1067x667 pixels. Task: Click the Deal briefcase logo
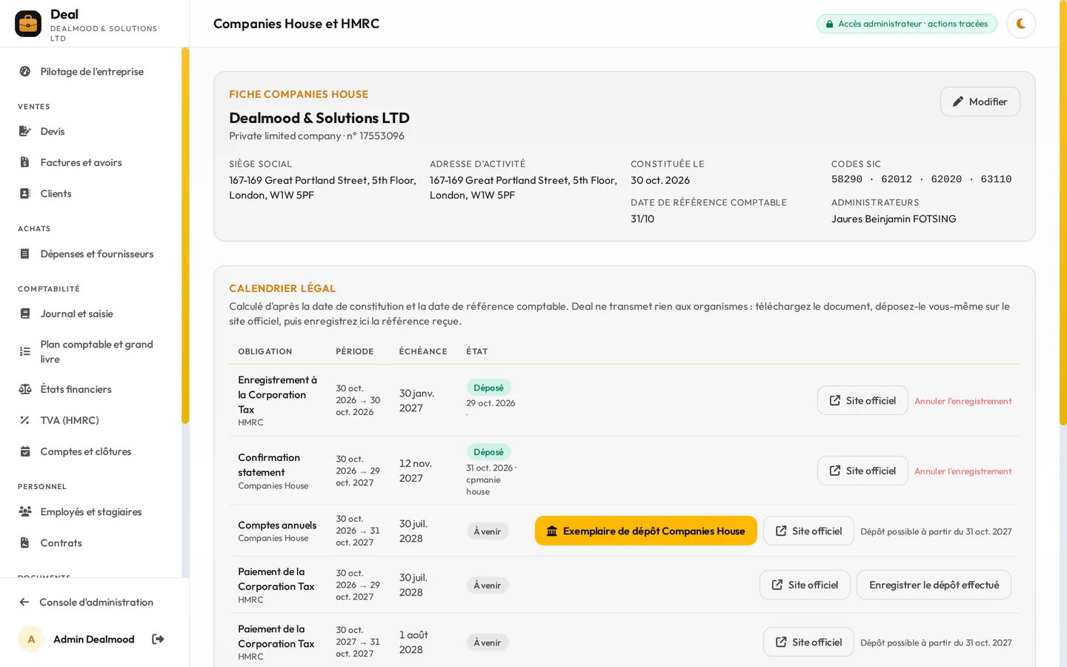coord(28,24)
